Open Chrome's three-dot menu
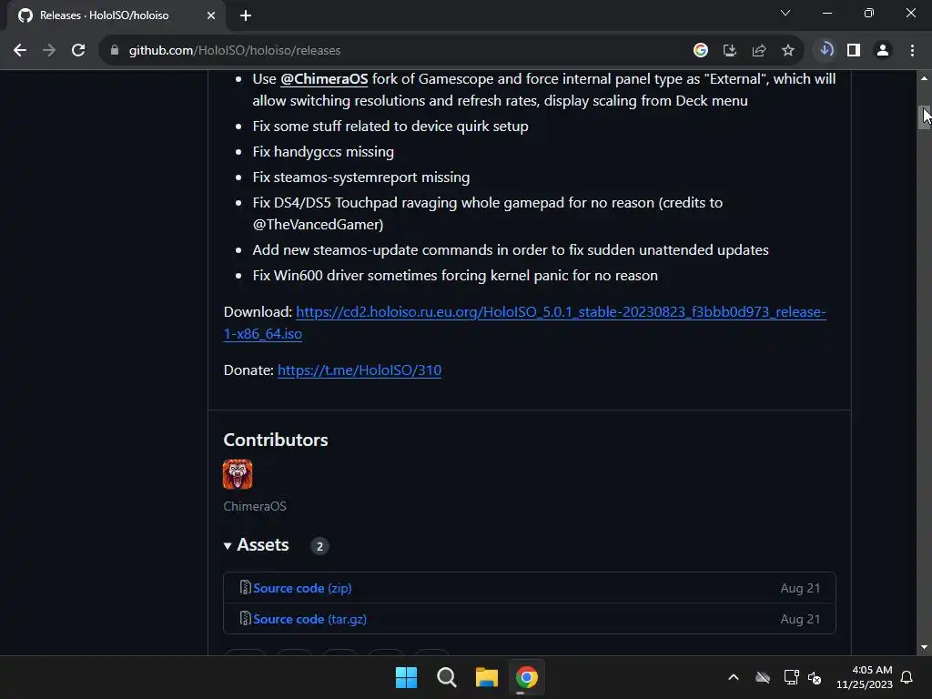 coord(912,51)
